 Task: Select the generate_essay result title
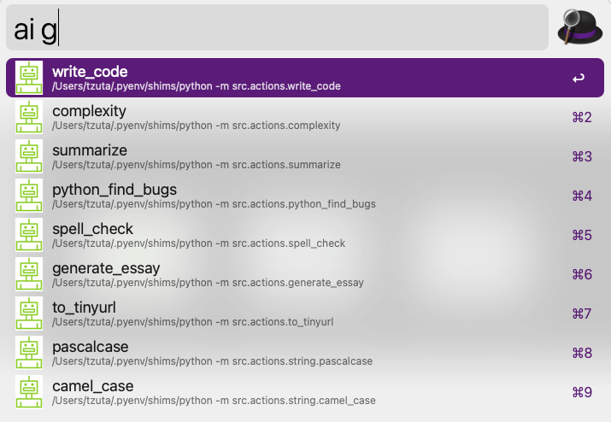(106, 268)
